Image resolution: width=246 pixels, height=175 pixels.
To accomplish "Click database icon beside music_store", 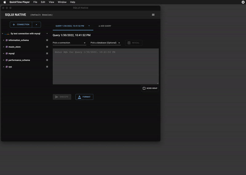I will (x=6, y=47).
